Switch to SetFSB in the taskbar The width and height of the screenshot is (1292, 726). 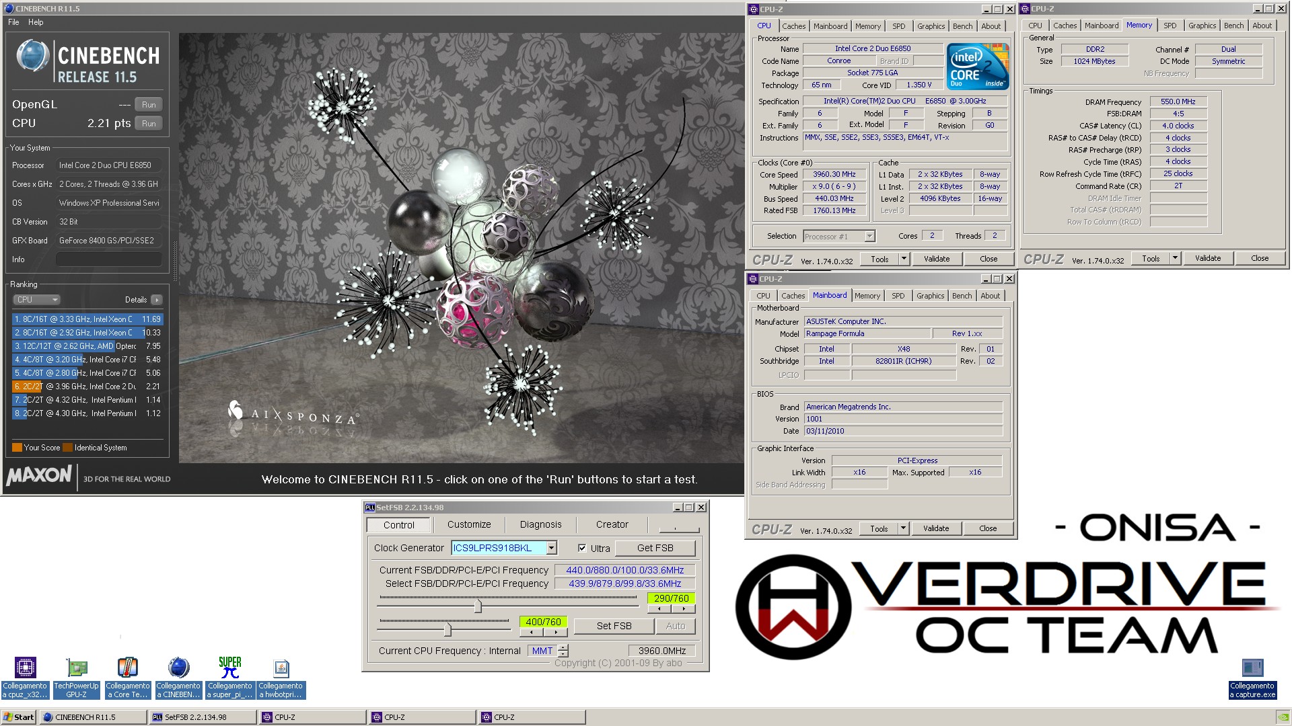203,717
